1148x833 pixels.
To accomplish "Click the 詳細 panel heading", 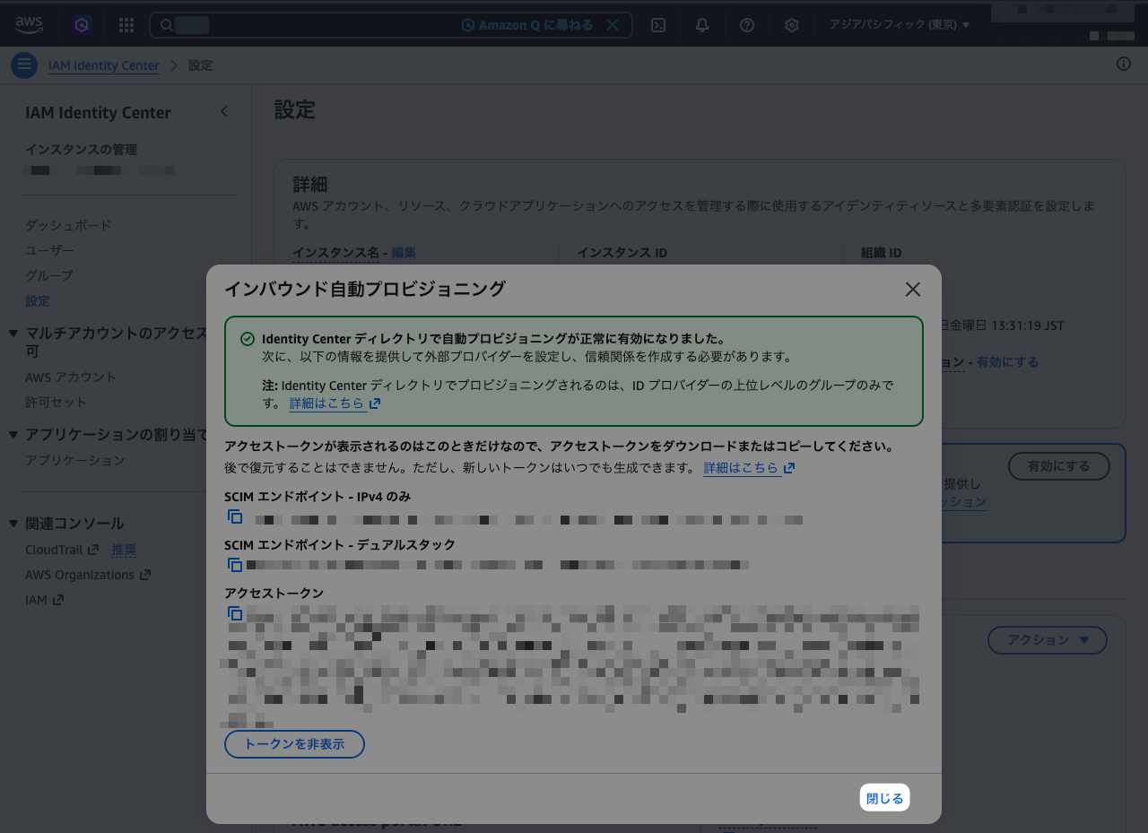I will point(310,184).
